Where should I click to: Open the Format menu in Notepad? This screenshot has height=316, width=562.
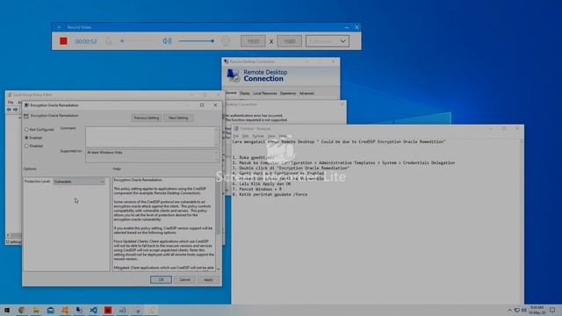tap(258, 136)
